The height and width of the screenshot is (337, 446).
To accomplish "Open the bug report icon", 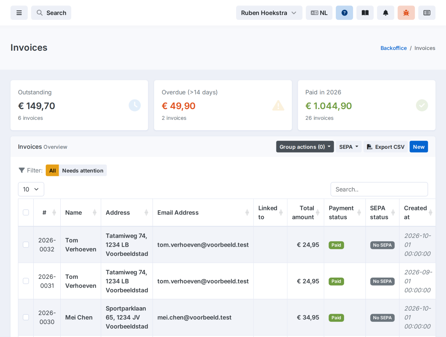I will click(406, 13).
